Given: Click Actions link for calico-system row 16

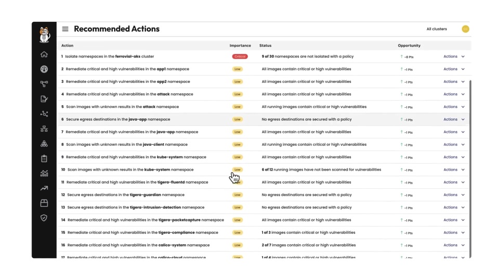Looking at the screenshot, I should (450, 245).
